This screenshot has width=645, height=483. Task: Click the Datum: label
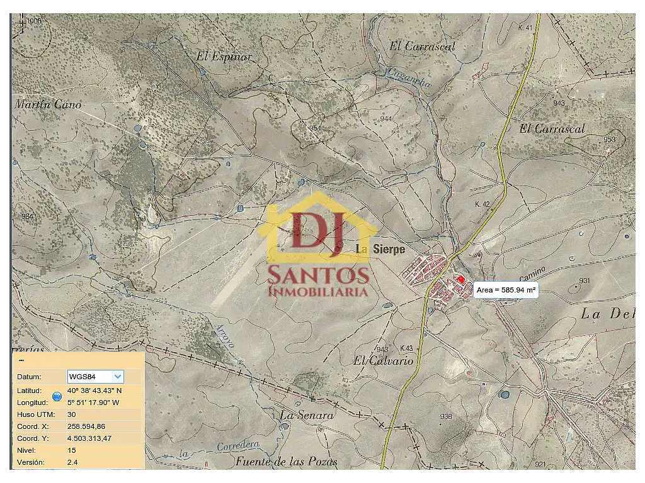pyautogui.click(x=29, y=377)
